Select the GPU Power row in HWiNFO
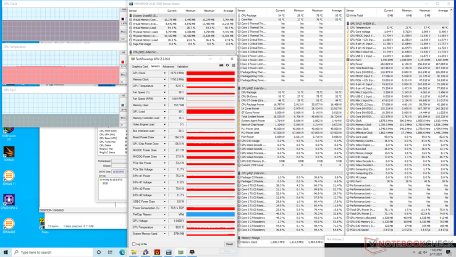Screen dimensions: 456x257 [397, 64]
